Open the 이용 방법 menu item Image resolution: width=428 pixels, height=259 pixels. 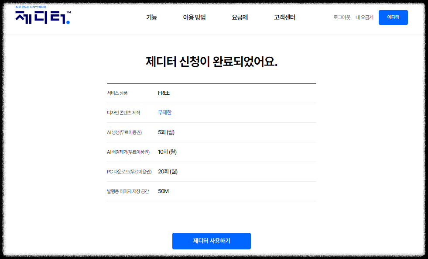click(194, 17)
